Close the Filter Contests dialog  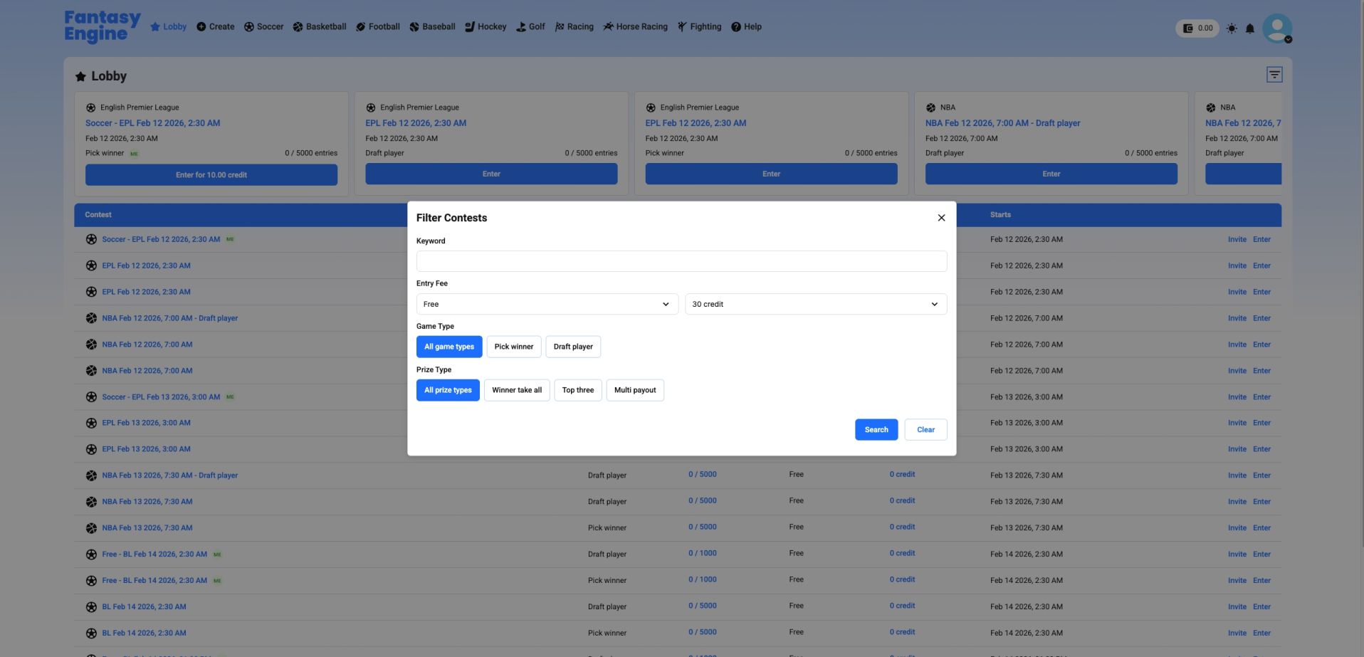tap(941, 218)
